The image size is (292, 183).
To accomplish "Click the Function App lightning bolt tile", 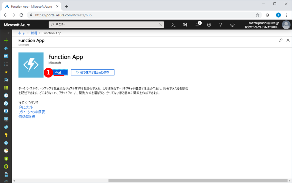I will 31,65.
